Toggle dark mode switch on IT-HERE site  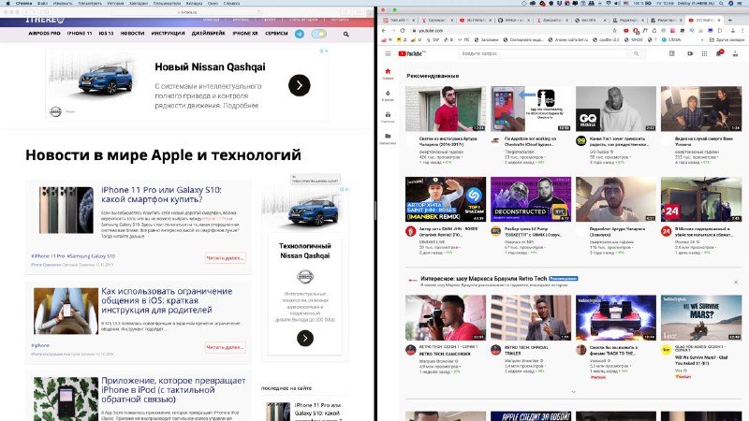click(318, 34)
